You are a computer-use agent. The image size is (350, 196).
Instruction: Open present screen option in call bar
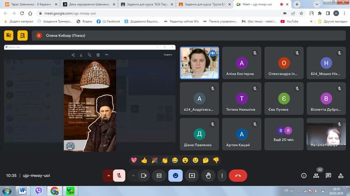tap(192, 176)
